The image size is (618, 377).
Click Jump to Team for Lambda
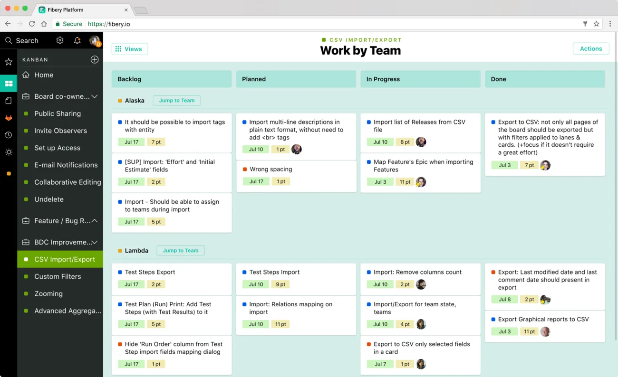coord(180,250)
